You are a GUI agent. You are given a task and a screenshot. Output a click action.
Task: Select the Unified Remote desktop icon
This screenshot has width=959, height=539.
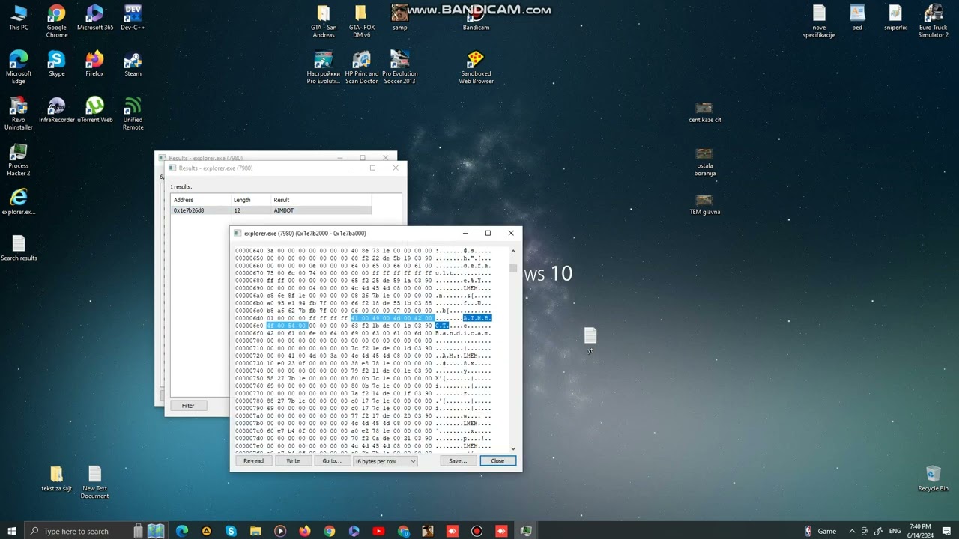(x=133, y=114)
